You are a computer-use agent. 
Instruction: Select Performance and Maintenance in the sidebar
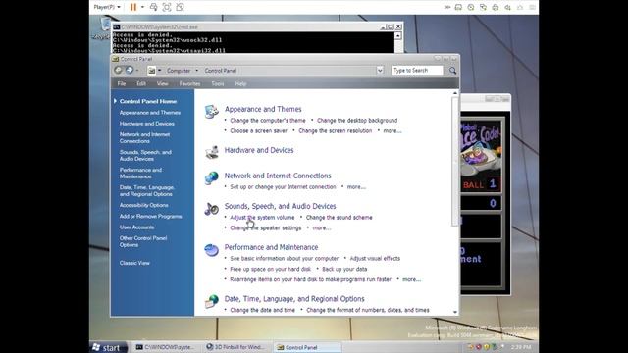tap(140, 173)
